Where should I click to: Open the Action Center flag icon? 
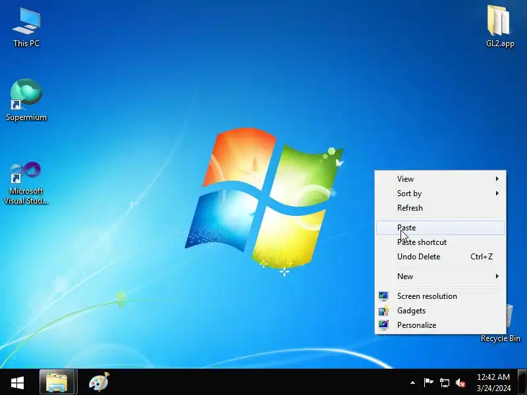[x=428, y=382]
